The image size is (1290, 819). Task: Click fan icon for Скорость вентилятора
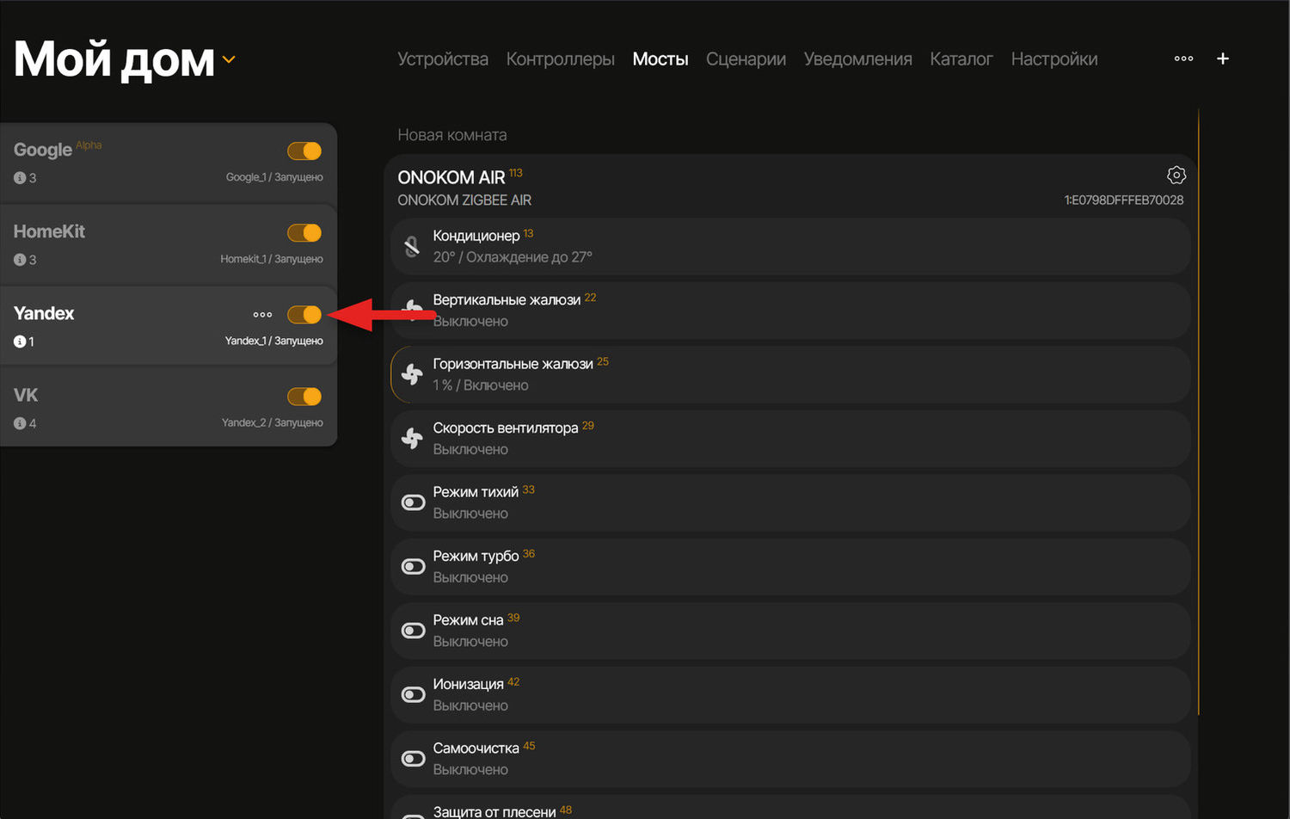pyautogui.click(x=413, y=439)
